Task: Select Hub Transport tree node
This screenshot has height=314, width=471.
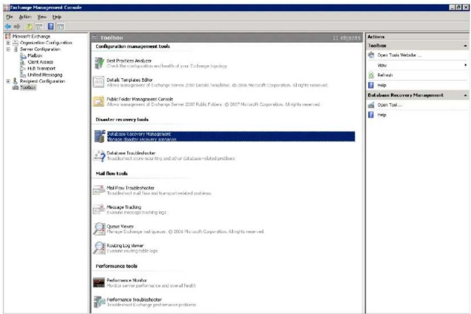Action: click(41, 69)
